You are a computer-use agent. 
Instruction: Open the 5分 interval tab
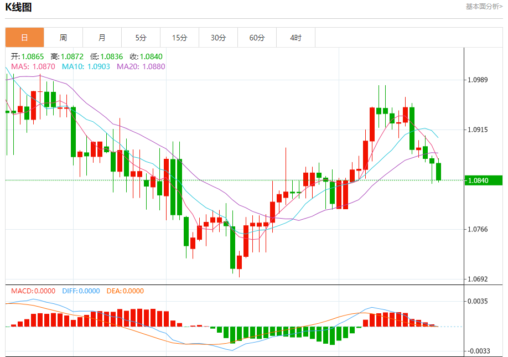141,38
